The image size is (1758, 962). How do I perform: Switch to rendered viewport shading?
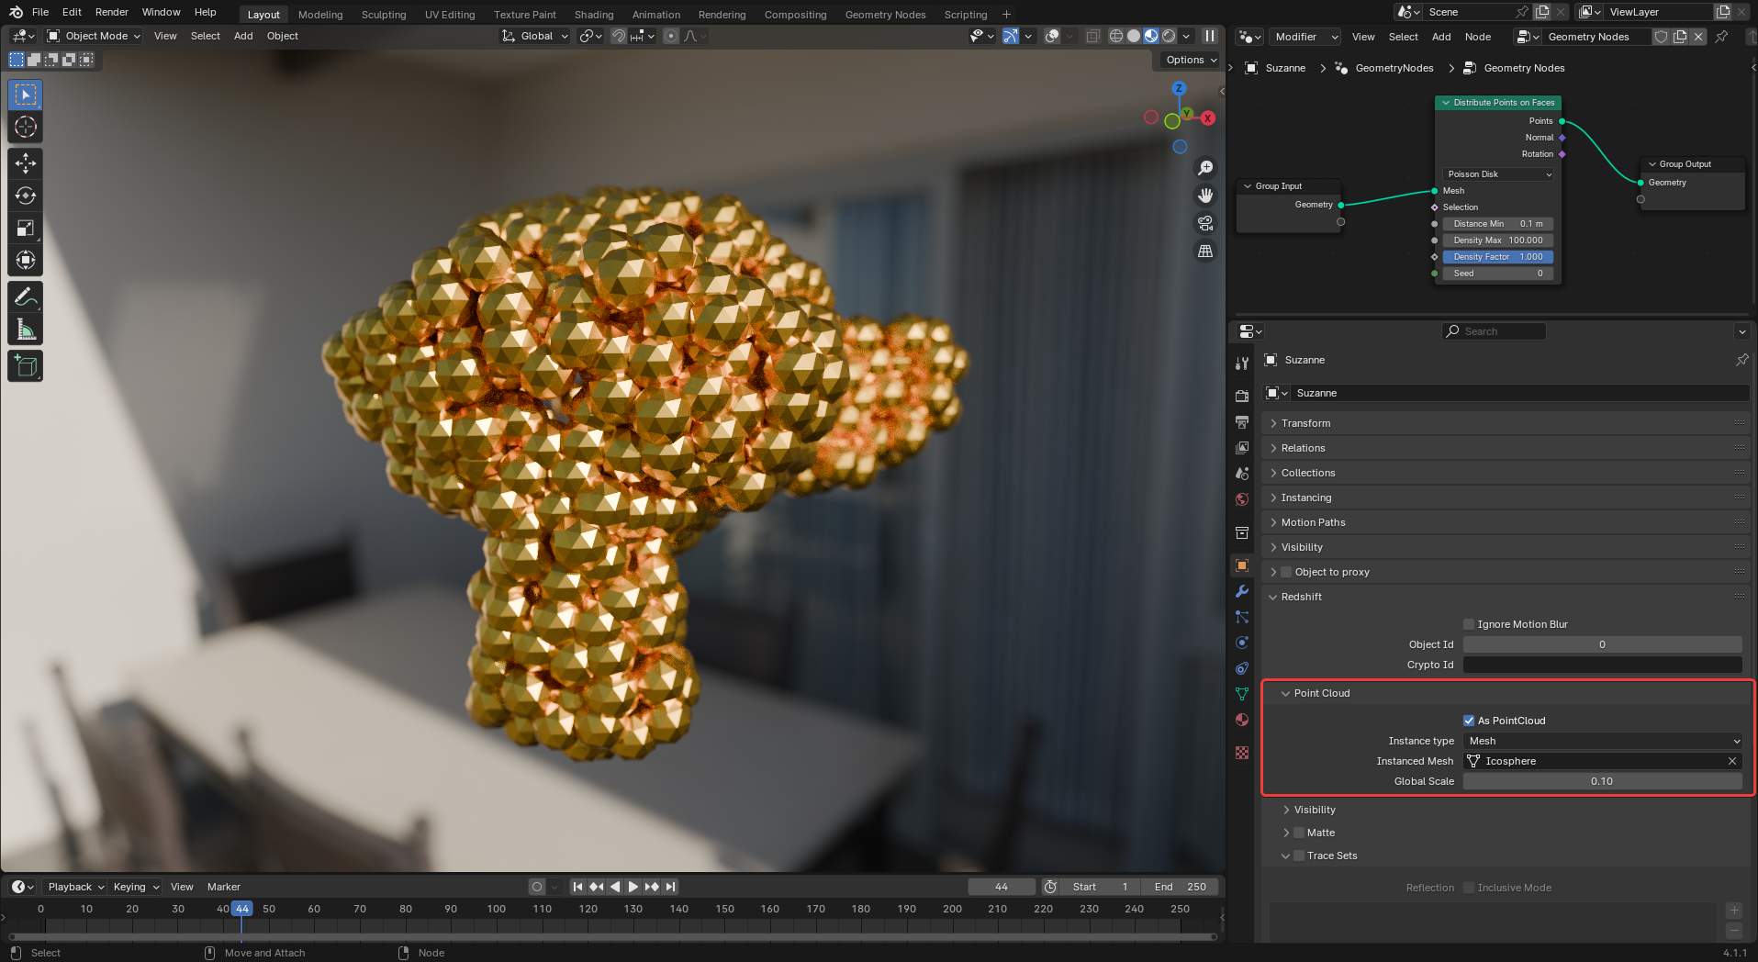pos(1169,36)
